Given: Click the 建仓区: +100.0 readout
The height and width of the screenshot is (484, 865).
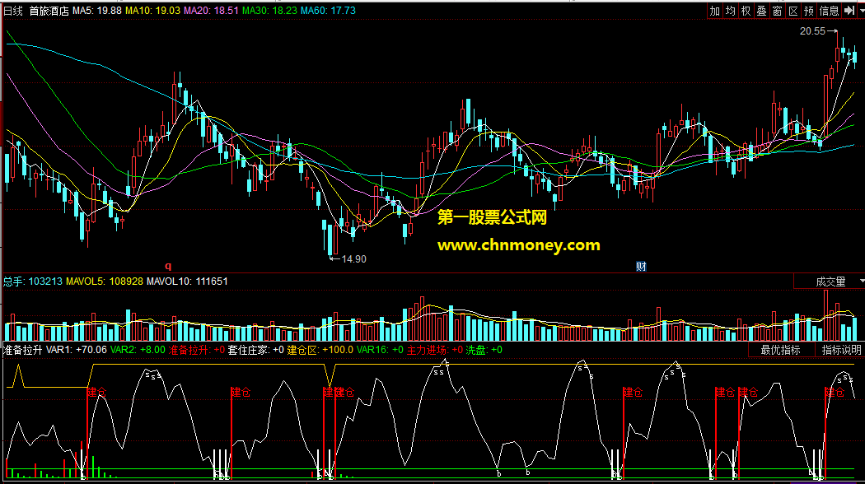Looking at the screenshot, I should pos(320,350).
